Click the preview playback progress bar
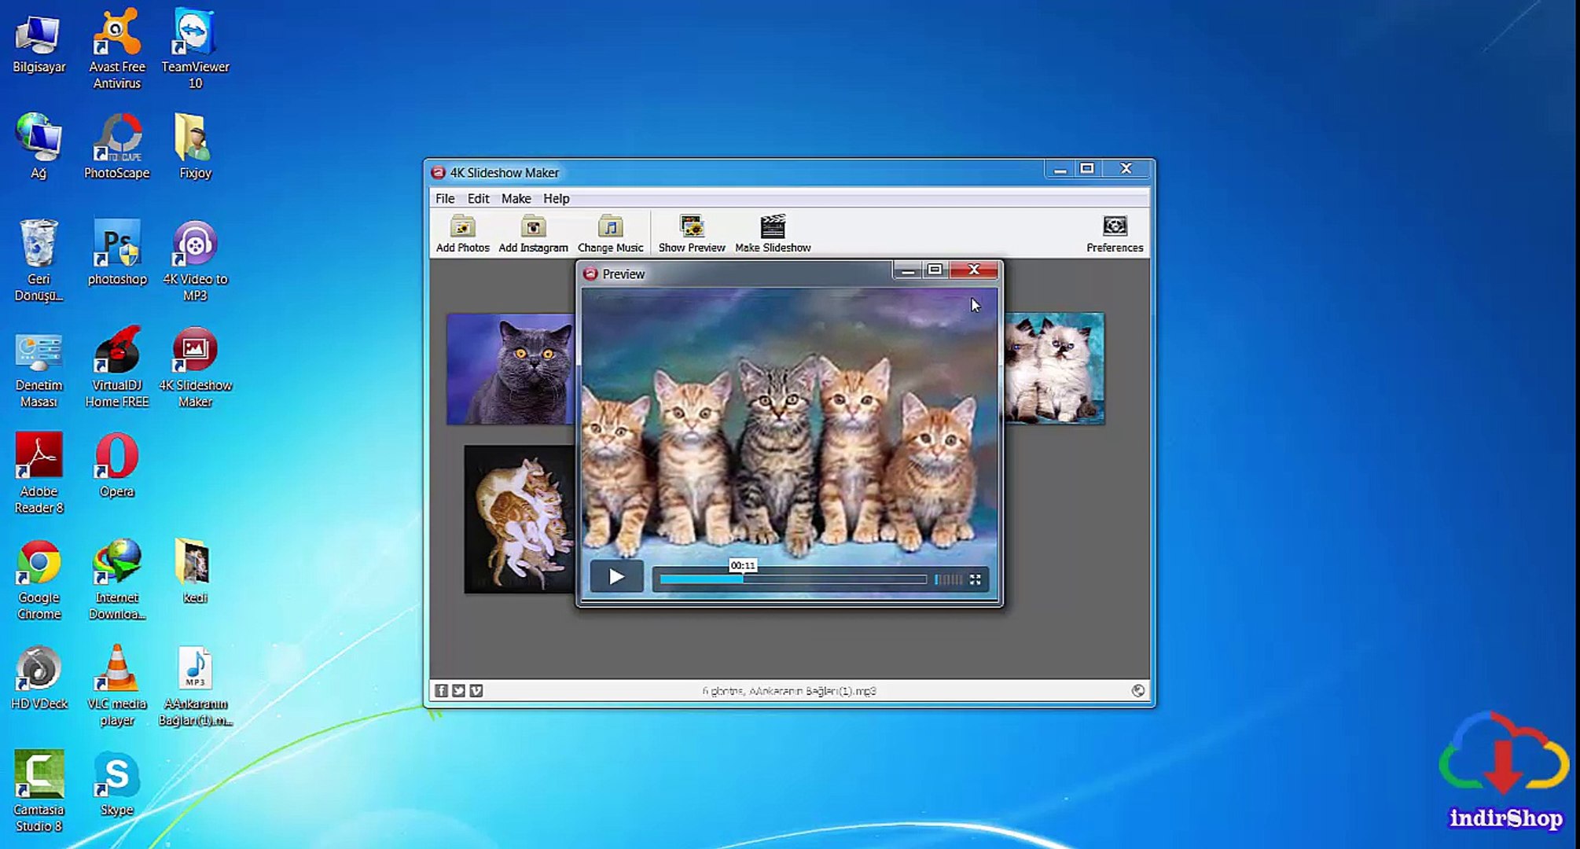Image resolution: width=1580 pixels, height=849 pixels. click(792, 579)
